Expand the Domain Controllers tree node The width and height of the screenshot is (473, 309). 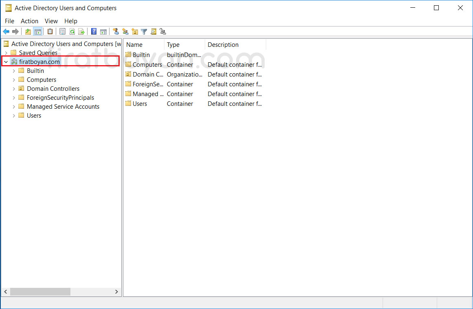point(14,89)
